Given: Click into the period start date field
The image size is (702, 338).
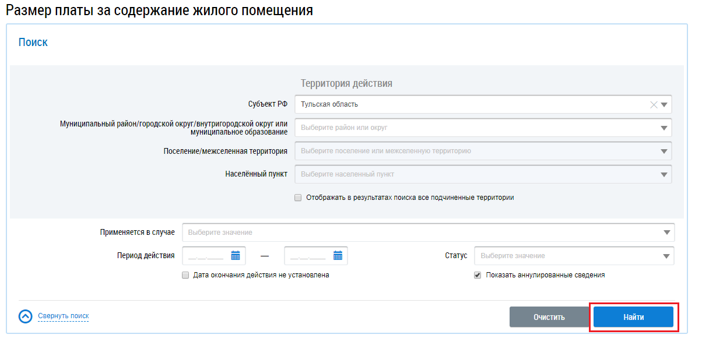Looking at the screenshot, I should coord(206,256).
